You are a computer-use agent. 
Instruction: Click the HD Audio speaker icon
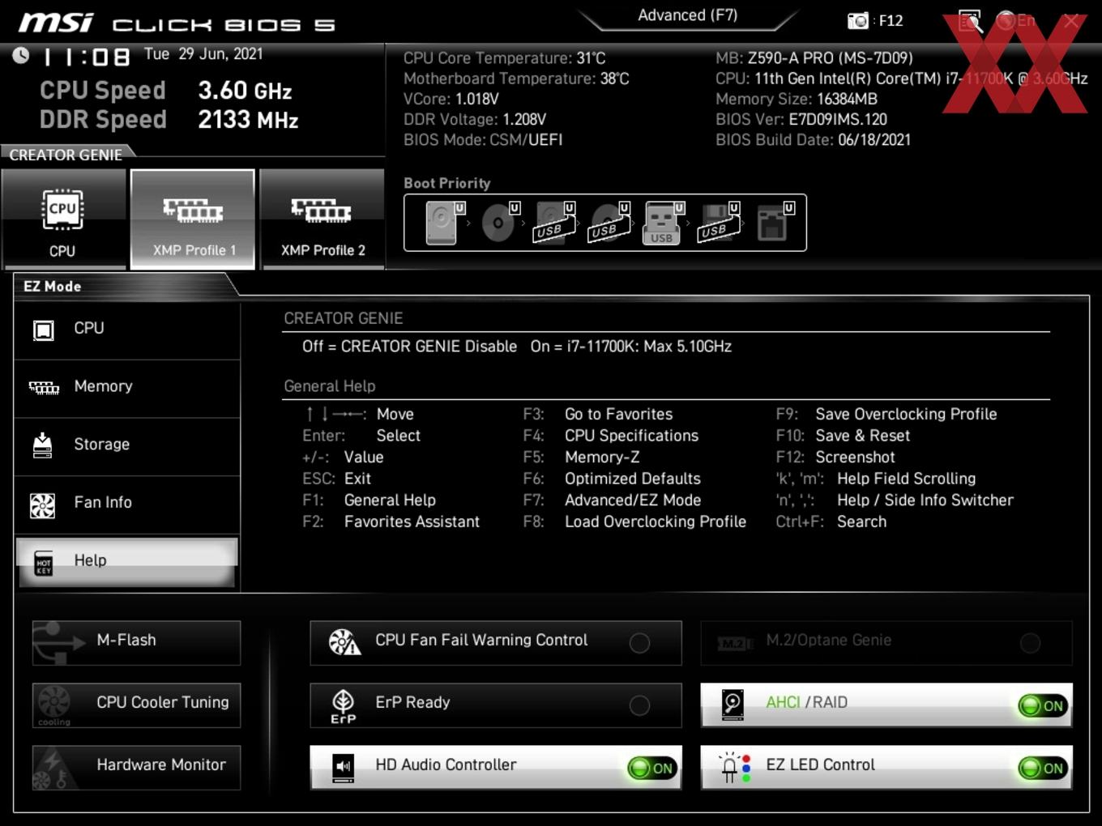(x=344, y=768)
